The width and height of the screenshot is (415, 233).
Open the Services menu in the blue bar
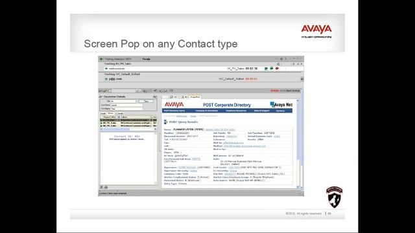pyautogui.click(x=281, y=111)
